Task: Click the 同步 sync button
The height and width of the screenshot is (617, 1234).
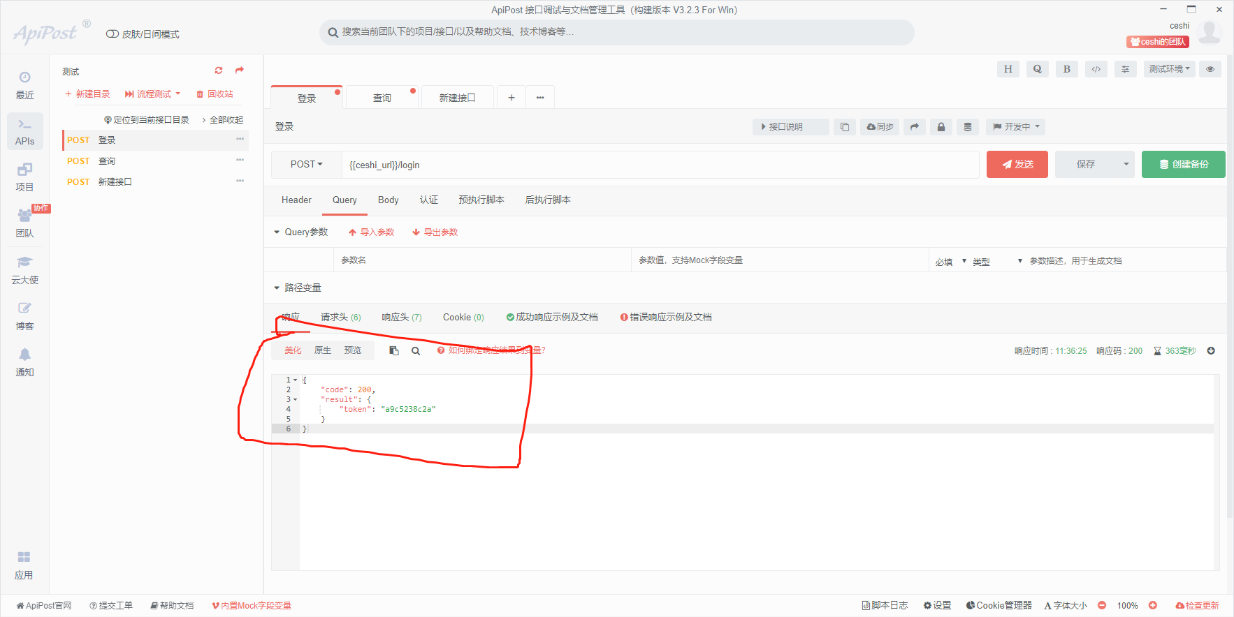Action: point(880,127)
